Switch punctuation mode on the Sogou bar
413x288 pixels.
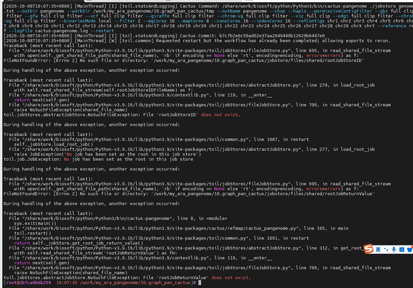(386, 250)
